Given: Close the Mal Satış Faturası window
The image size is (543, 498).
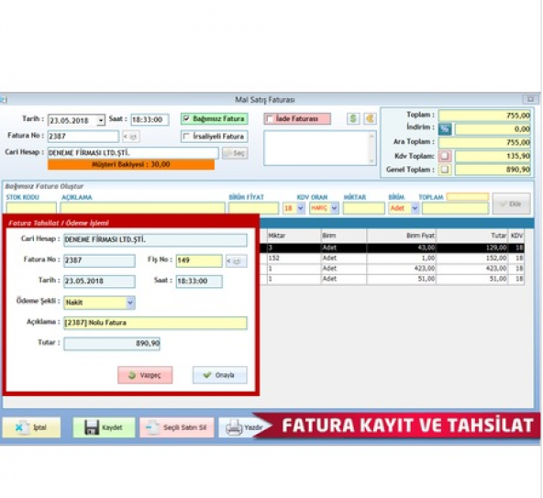Looking at the screenshot, I should pos(530,100).
